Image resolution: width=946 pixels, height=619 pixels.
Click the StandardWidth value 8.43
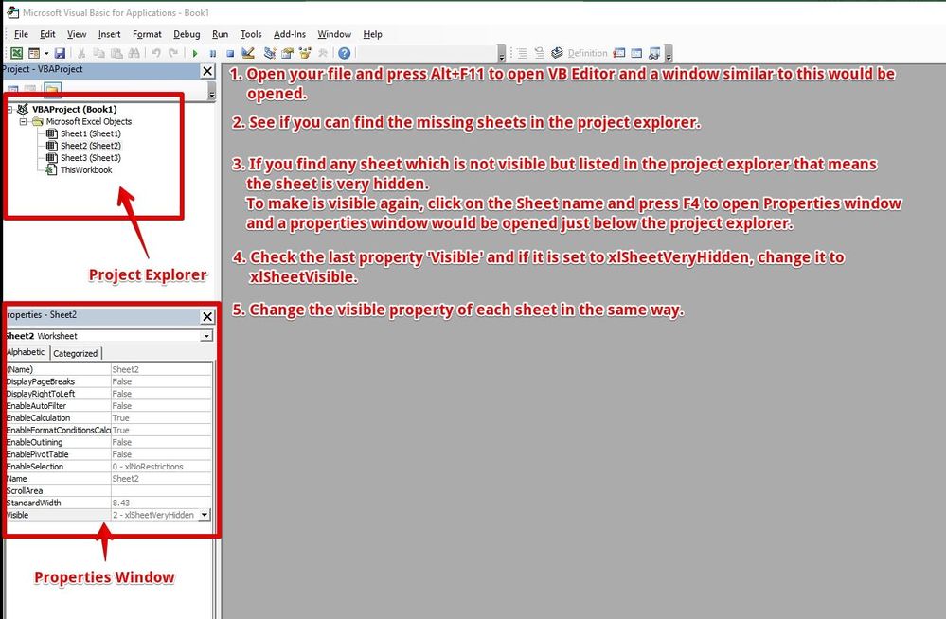pyautogui.click(x=162, y=503)
